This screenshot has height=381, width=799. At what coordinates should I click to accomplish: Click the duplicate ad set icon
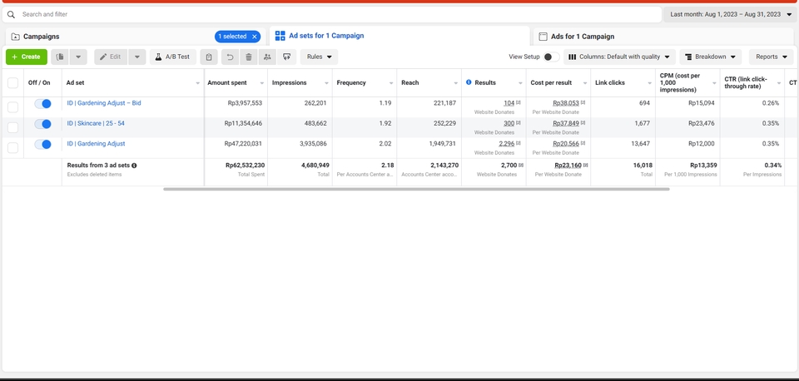coord(60,57)
